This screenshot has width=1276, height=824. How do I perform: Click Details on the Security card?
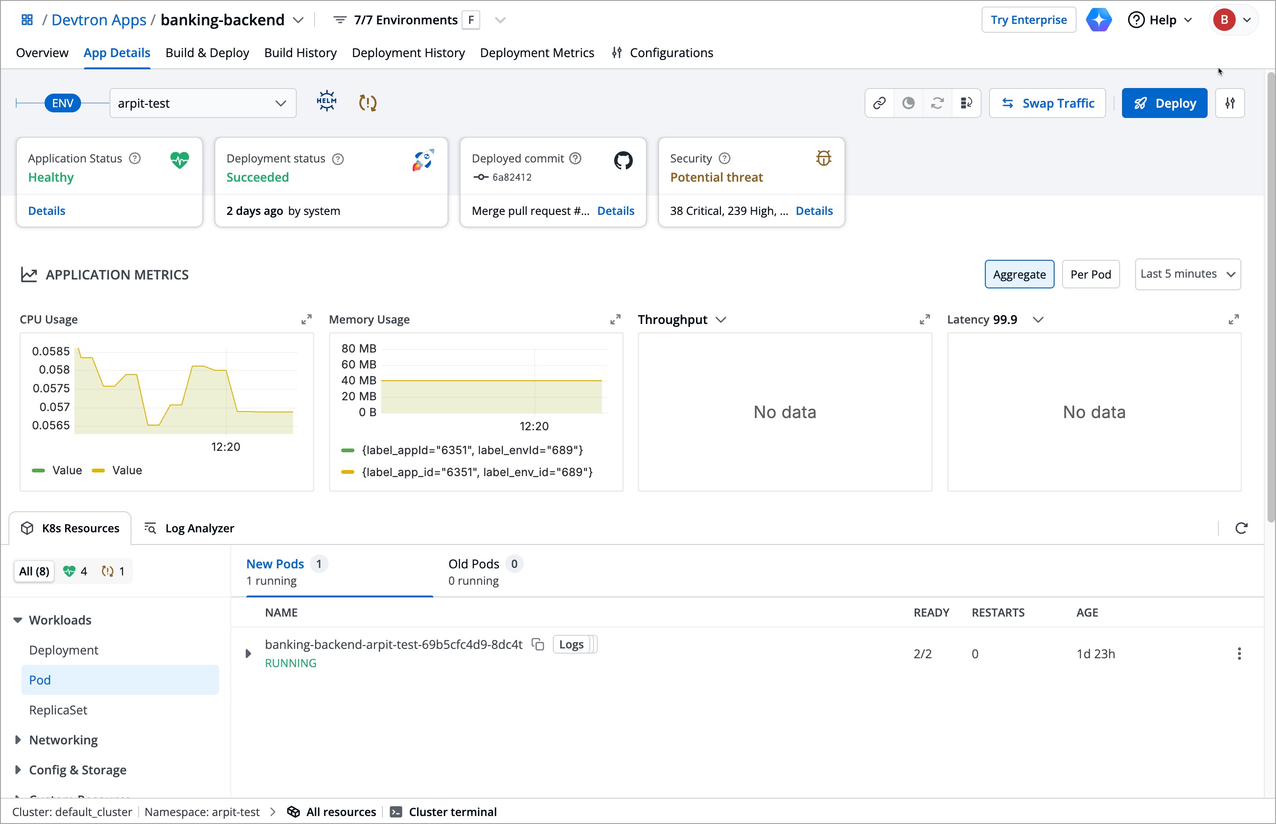pos(814,210)
